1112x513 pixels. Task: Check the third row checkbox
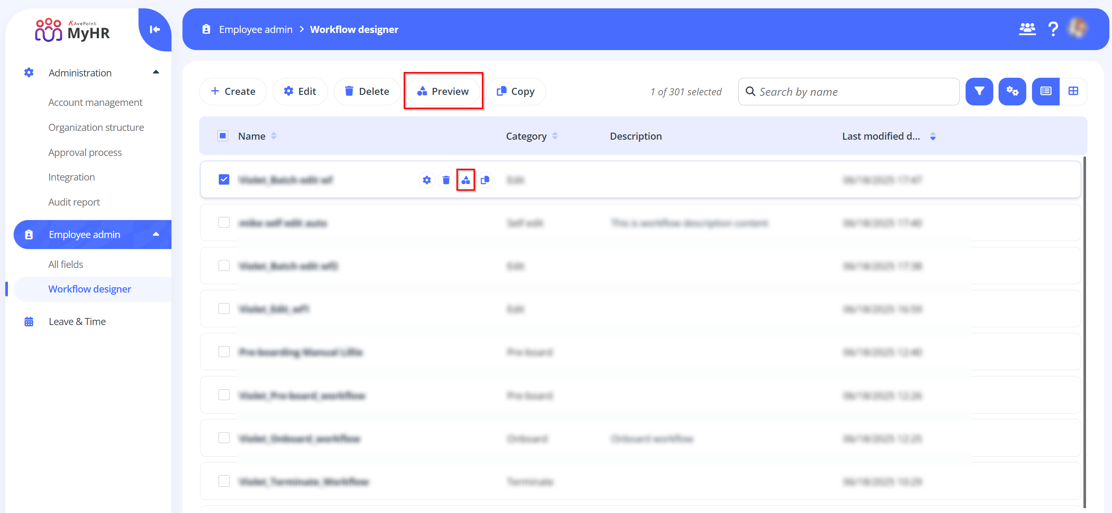click(224, 266)
